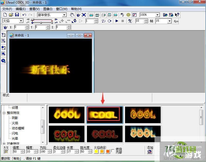Click the blue-tipped COOL flame preset
This screenshot has width=206, height=162.
(143, 134)
